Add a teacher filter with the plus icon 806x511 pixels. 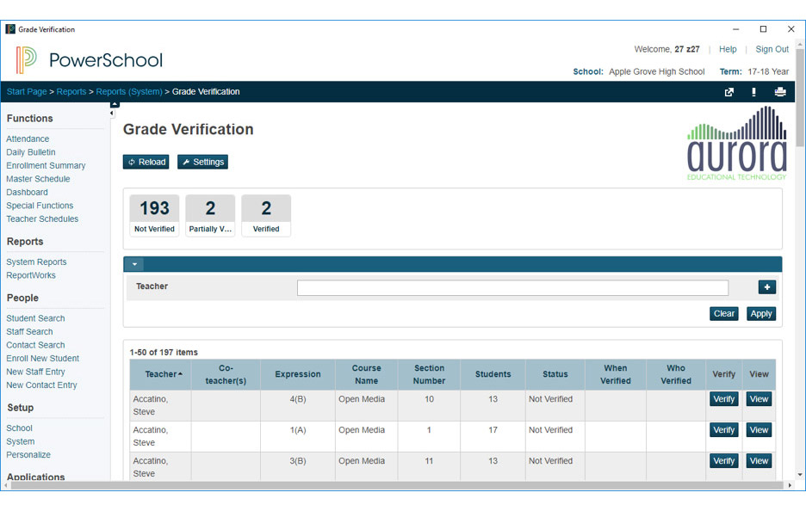point(766,286)
